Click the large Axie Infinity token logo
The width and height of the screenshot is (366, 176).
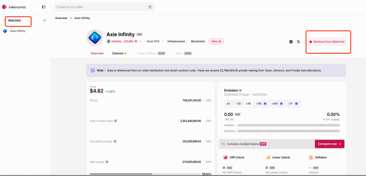[95, 38]
